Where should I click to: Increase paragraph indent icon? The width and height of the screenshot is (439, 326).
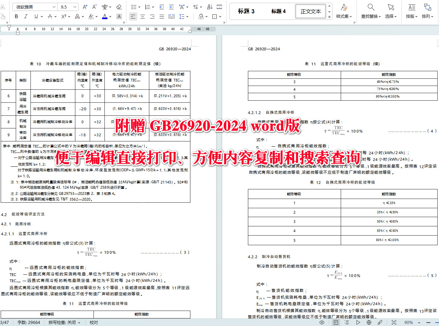pyautogui.click(x=171, y=7)
